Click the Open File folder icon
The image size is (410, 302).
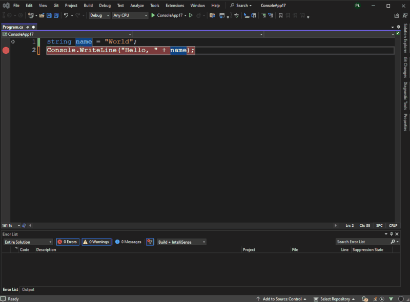point(42,15)
